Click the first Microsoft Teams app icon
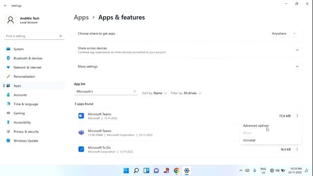This screenshot has height=176, width=313. (x=81, y=116)
